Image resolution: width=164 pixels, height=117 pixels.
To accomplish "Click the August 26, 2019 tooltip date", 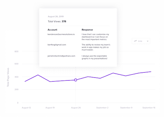I will click(56, 16).
